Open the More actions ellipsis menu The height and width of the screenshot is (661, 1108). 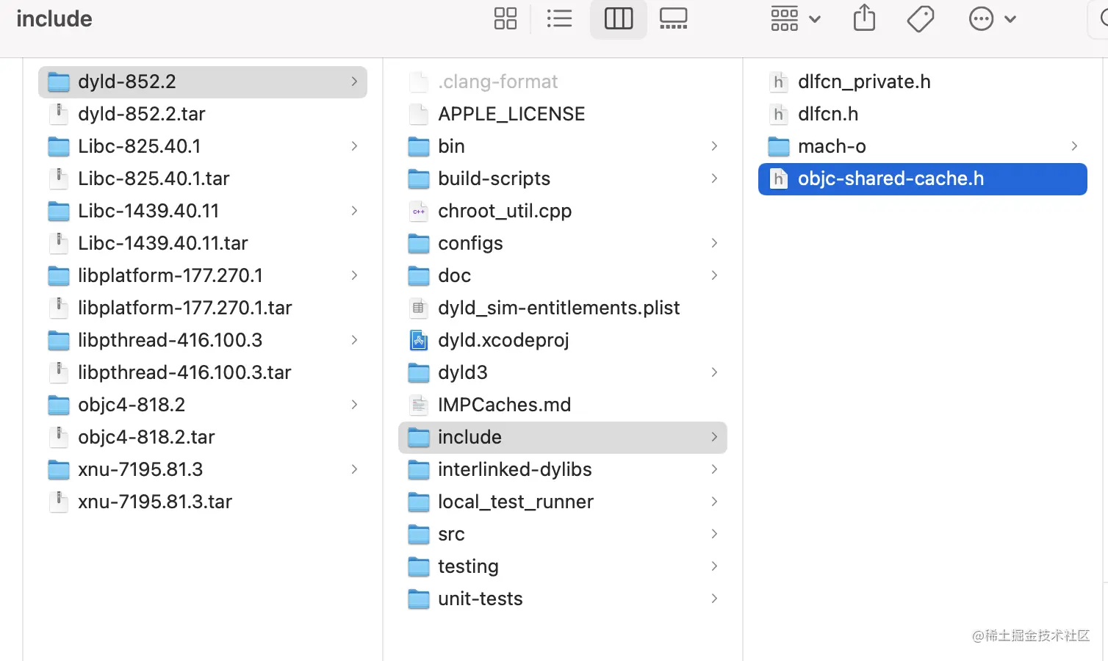tap(993, 18)
